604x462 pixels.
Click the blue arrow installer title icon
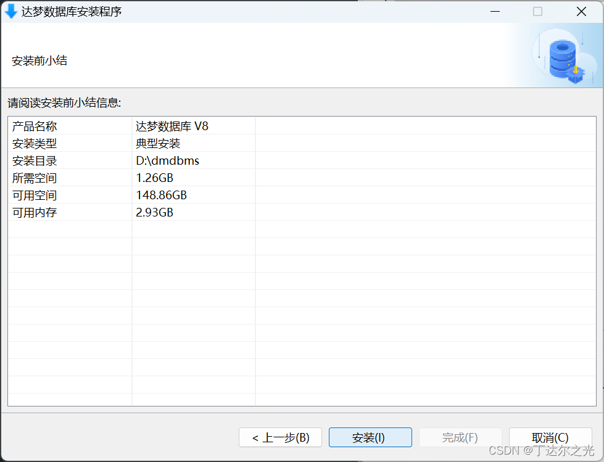coord(10,12)
